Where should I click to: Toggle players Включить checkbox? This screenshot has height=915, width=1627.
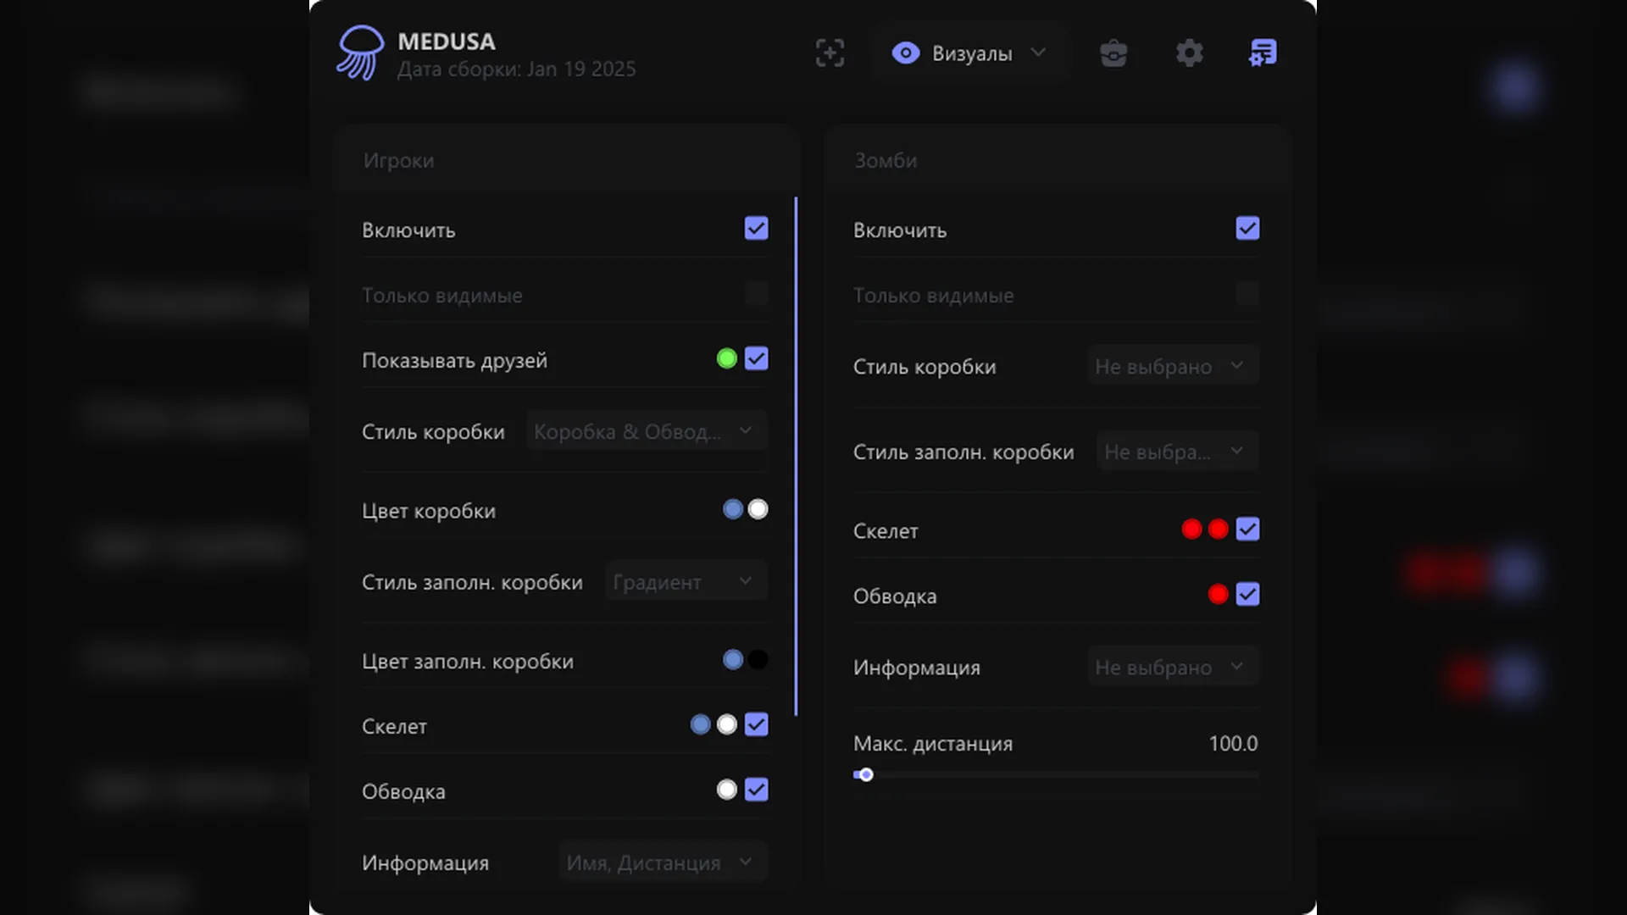click(x=756, y=229)
